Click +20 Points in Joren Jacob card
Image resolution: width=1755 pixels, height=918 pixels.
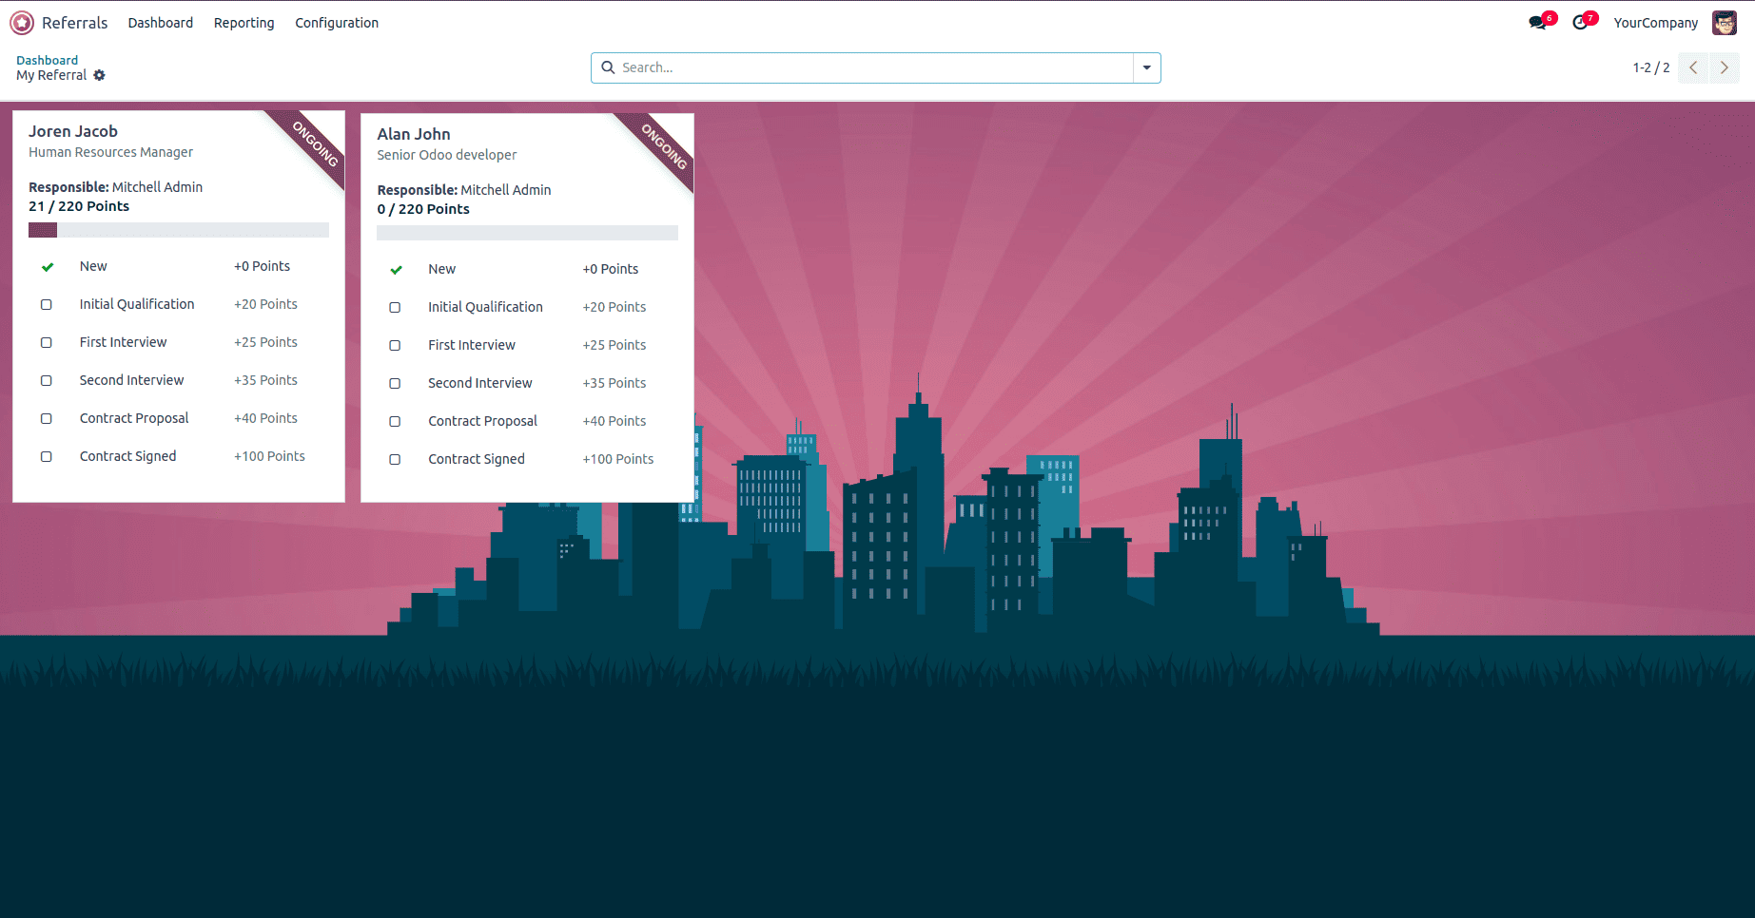[265, 304]
